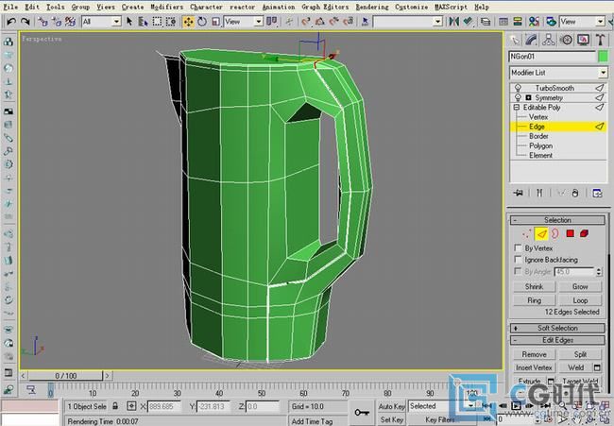Viewport: 614px width, 426px height.
Task: Open the Customize menu
Action: (x=411, y=7)
